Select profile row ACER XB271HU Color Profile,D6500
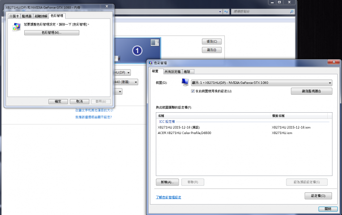 tap(244, 133)
